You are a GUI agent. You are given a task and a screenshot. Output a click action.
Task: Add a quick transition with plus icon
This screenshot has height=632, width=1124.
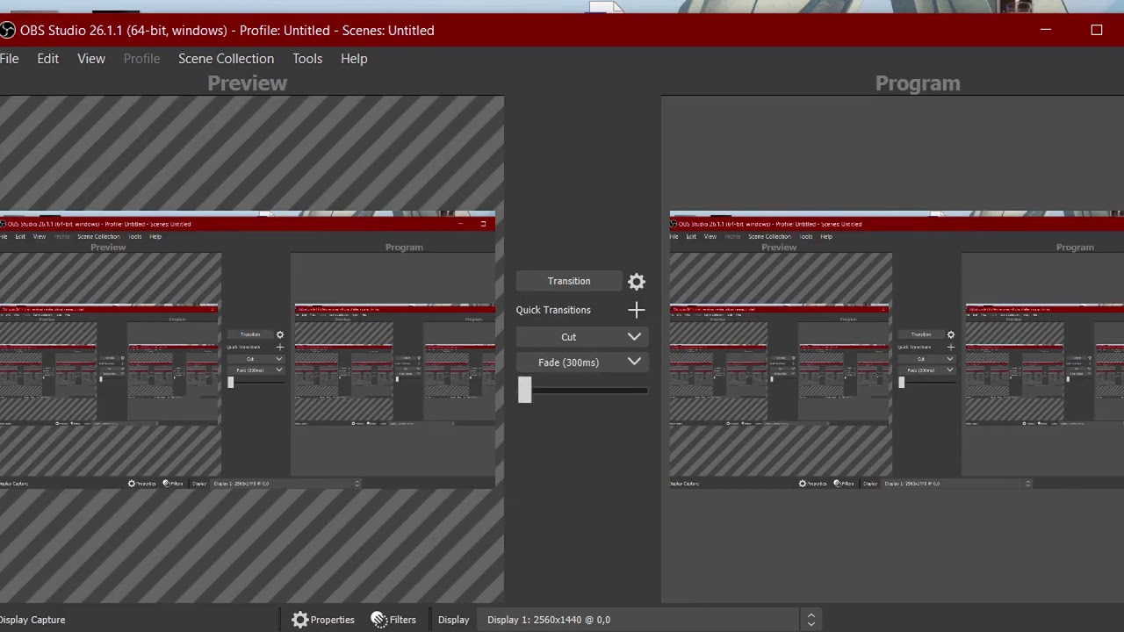tap(637, 310)
